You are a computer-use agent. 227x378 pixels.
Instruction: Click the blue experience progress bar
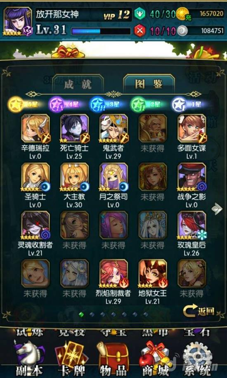pos(101,31)
